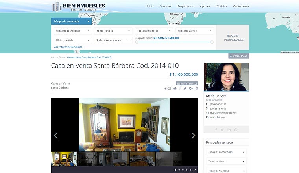Image resolution: width=299 pixels, height=173 pixels.
Task: Open Contáctenos menu item
Action: 241,6
